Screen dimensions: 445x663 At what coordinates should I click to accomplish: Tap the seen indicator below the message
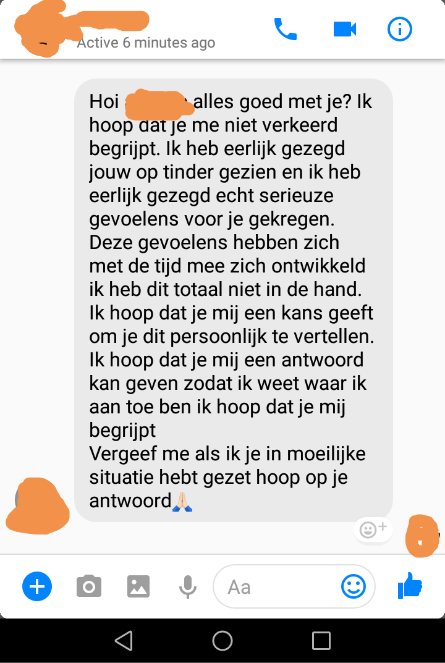click(x=422, y=536)
